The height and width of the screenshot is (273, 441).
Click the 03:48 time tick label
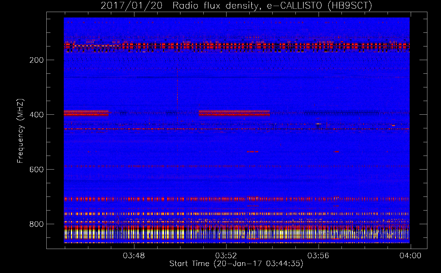click(134, 256)
